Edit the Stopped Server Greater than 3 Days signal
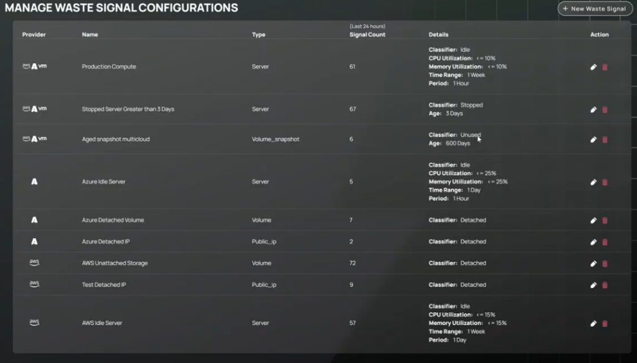The image size is (637, 363). (x=593, y=109)
